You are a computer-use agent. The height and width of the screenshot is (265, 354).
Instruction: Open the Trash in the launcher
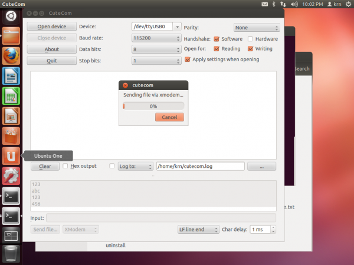click(x=11, y=254)
